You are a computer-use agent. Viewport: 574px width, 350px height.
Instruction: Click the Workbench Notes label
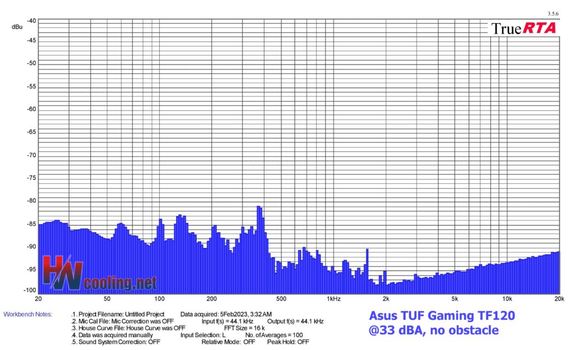[x=27, y=314]
